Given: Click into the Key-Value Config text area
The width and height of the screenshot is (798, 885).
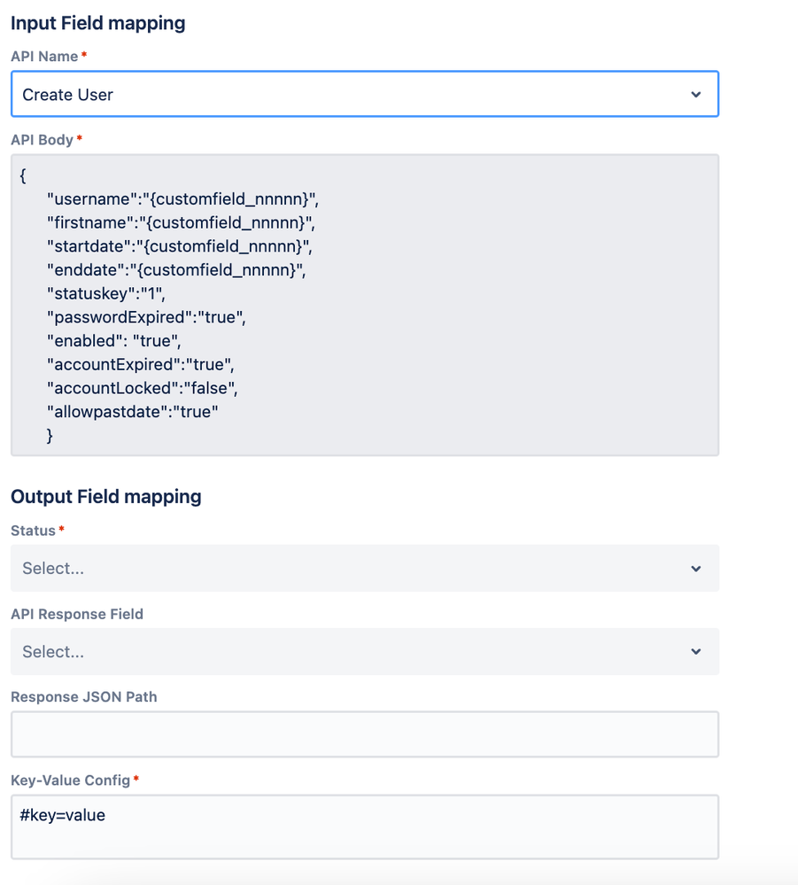Looking at the screenshot, I should [x=364, y=827].
